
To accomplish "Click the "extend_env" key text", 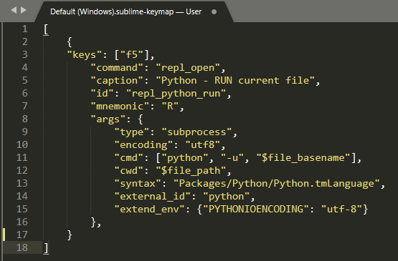I will [x=149, y=209].
